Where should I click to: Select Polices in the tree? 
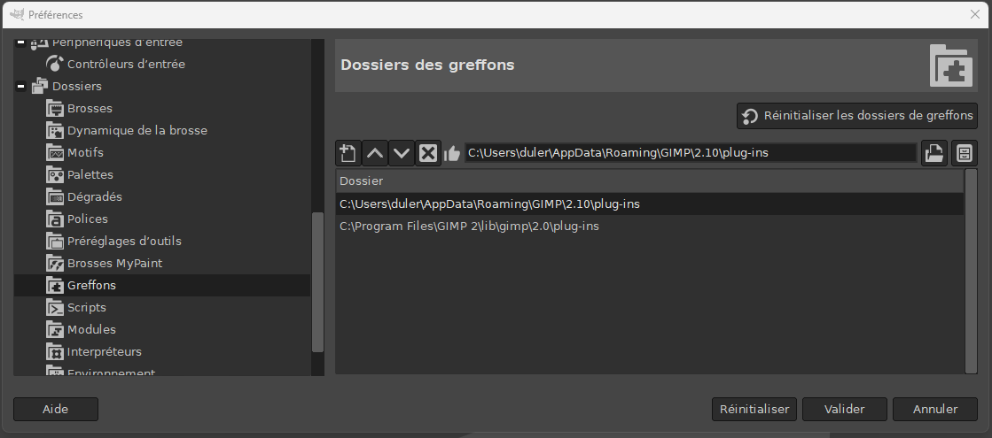point(88,219)
